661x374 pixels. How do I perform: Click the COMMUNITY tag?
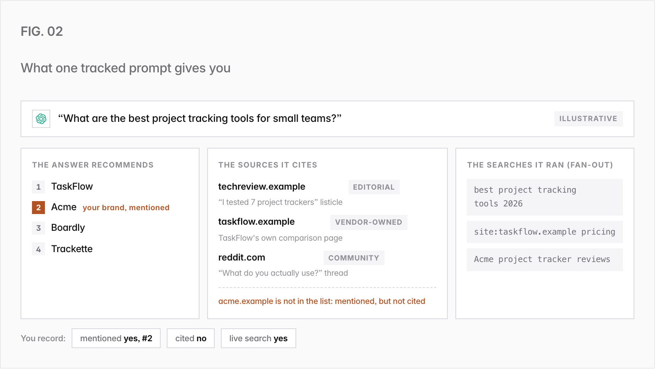(354, 258)
